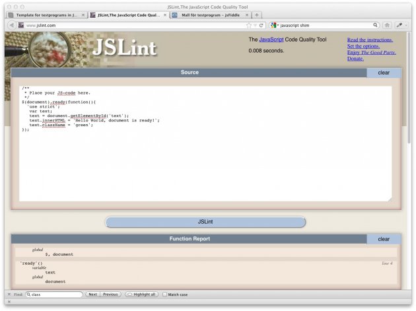
Task: Open the JavaScript hyperlink in header
Action: click(271, 40)
